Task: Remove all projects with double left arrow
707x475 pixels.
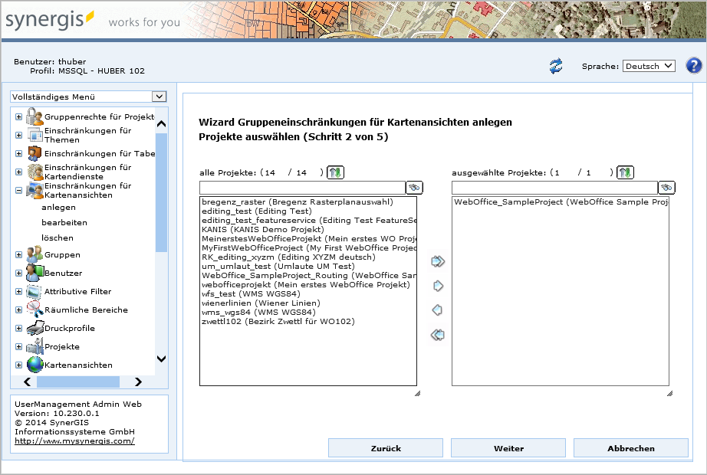Action: pyautogui.click(x=438, y=335)
